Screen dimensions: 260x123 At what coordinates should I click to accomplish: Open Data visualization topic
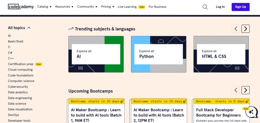pos(20,109)
